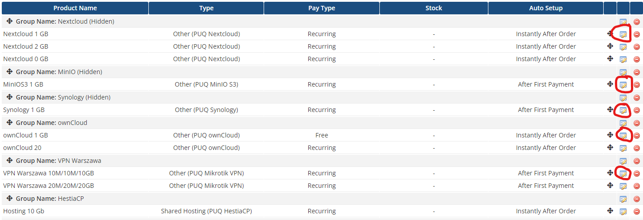Screen dimensions: 643x220
Task: Click the move handle for ownCloud 20
Action: coord(610,147)
